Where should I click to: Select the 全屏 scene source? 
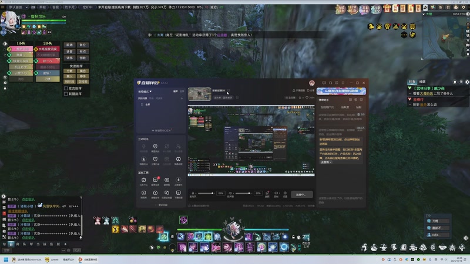[x=147, y=104]
